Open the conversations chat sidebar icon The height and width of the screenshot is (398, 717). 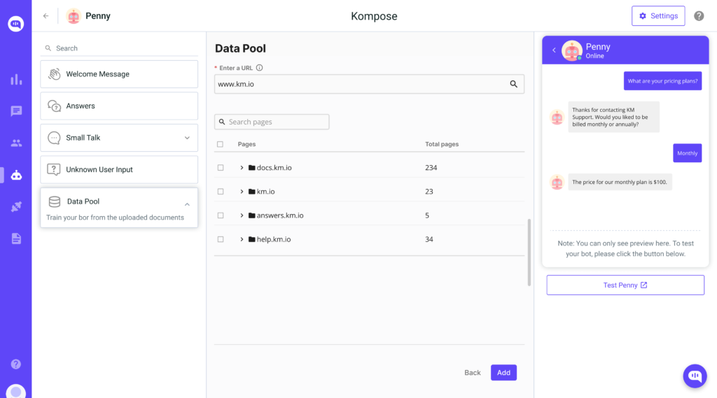16,111
